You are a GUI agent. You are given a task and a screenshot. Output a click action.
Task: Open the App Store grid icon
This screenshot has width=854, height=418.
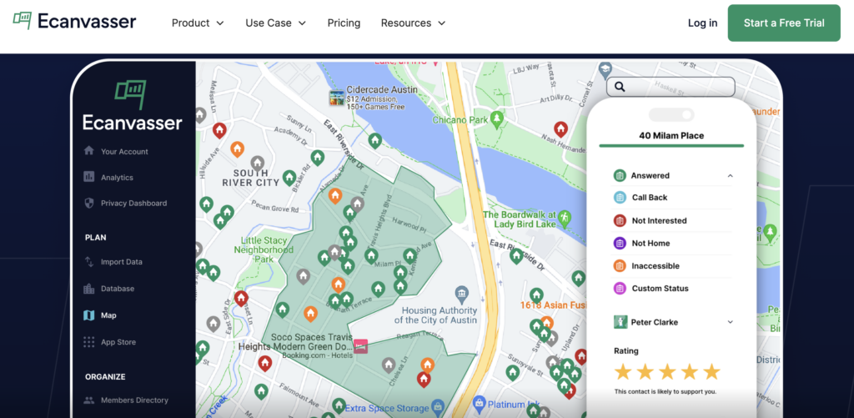click(x=88, y=342)
